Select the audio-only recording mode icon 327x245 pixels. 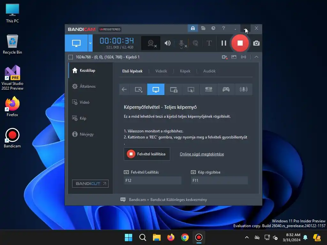[244, 89]
